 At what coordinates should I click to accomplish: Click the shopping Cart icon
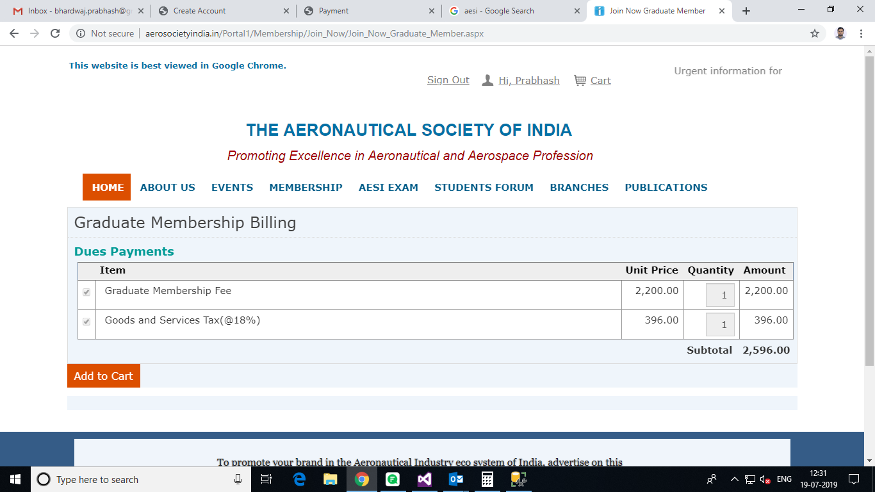(x=580, y=80)
